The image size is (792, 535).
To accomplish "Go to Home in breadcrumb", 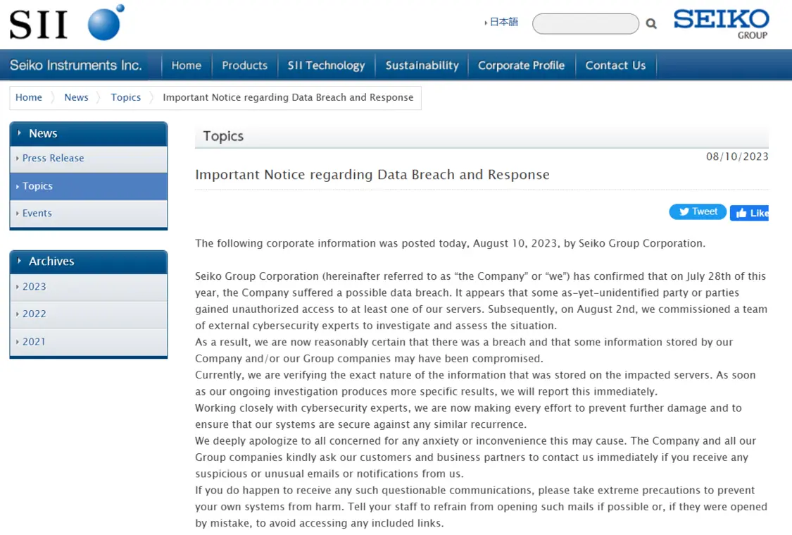I will click(29, 97).
